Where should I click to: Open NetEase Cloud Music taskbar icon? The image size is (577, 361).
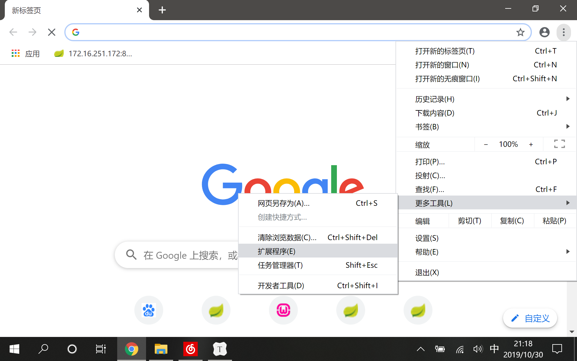tap(191, 349)
